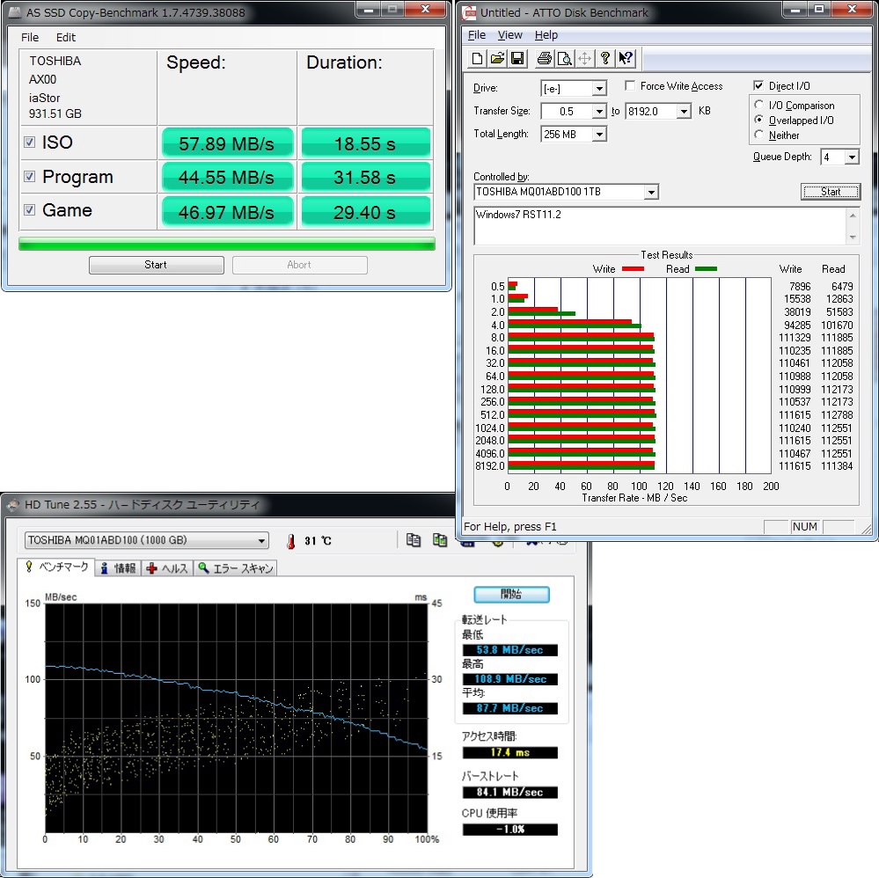
Task: Click Abort button in AS SSD Copy-Benchmark
Action: coord(299,265)
